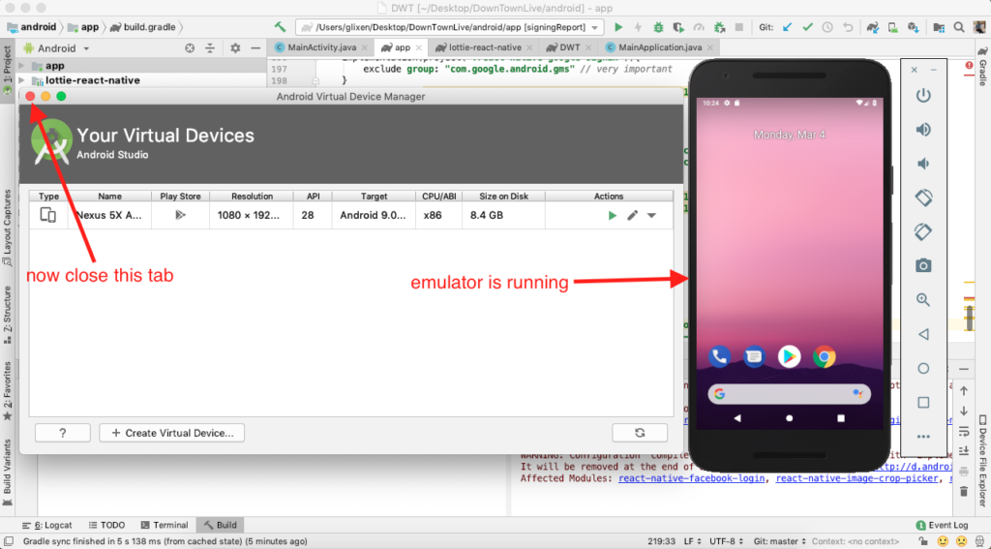Open the Android project view dropdown
991x549 pixels.
(x=56, y=48)
